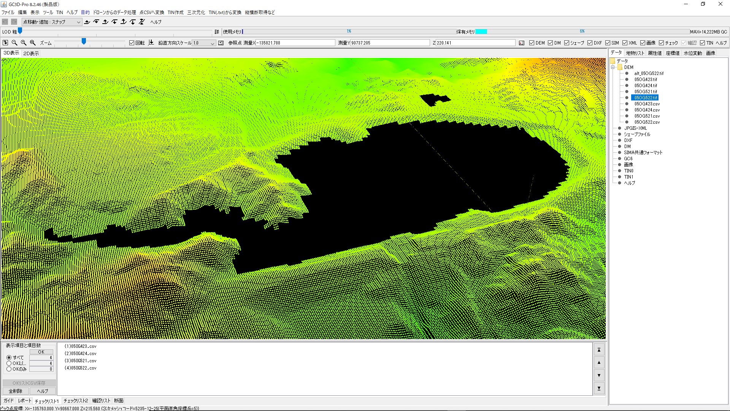Select the OKのみ radio button
This screenshot has width=730, height=411.
[9, 369]
